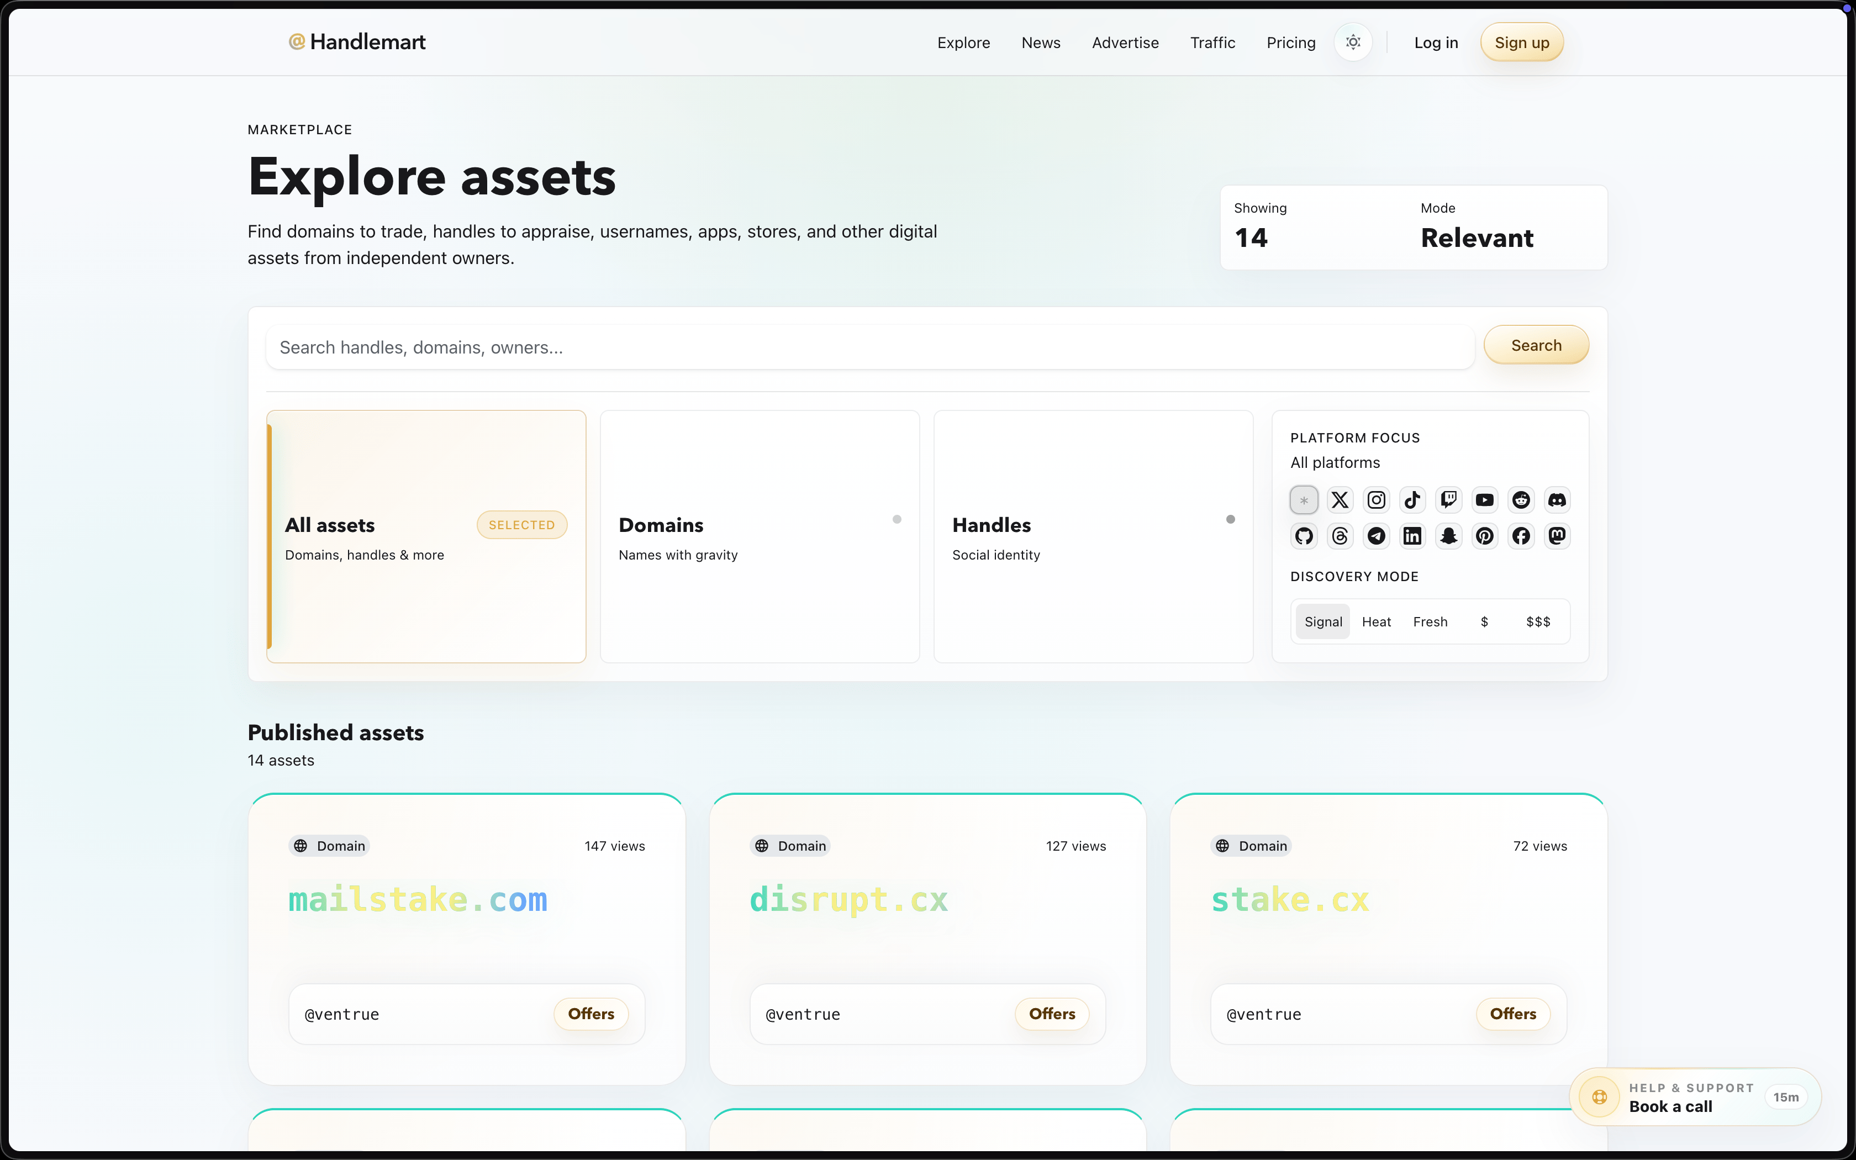The height and width of the screenshot is (1160, 1856).
Task: Filter by the Mastodon platform icon
Action: click(1558, 536)
